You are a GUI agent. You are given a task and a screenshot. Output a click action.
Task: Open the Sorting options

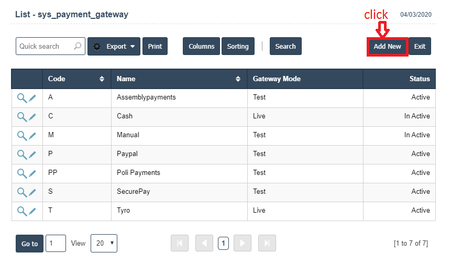238,46
